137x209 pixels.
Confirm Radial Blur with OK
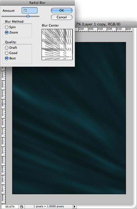61,10
